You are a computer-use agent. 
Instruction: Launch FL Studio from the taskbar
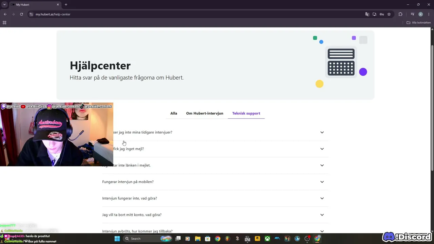(x=228, y=239)
